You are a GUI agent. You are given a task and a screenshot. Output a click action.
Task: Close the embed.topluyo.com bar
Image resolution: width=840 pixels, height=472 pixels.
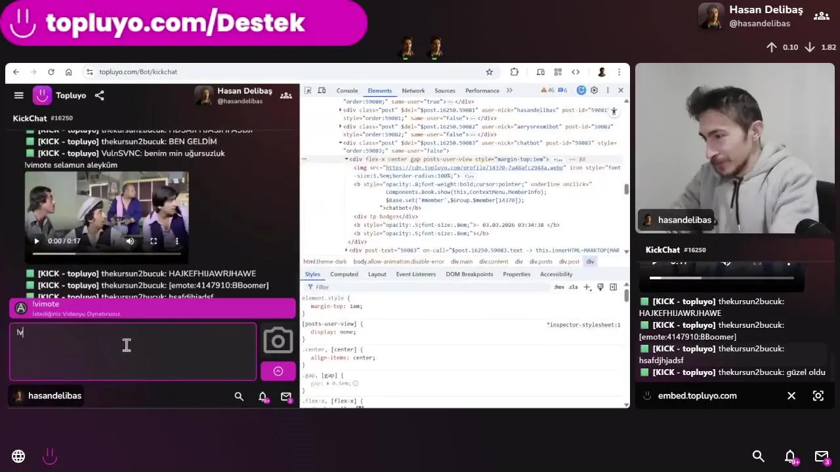[x=791, y=396]
